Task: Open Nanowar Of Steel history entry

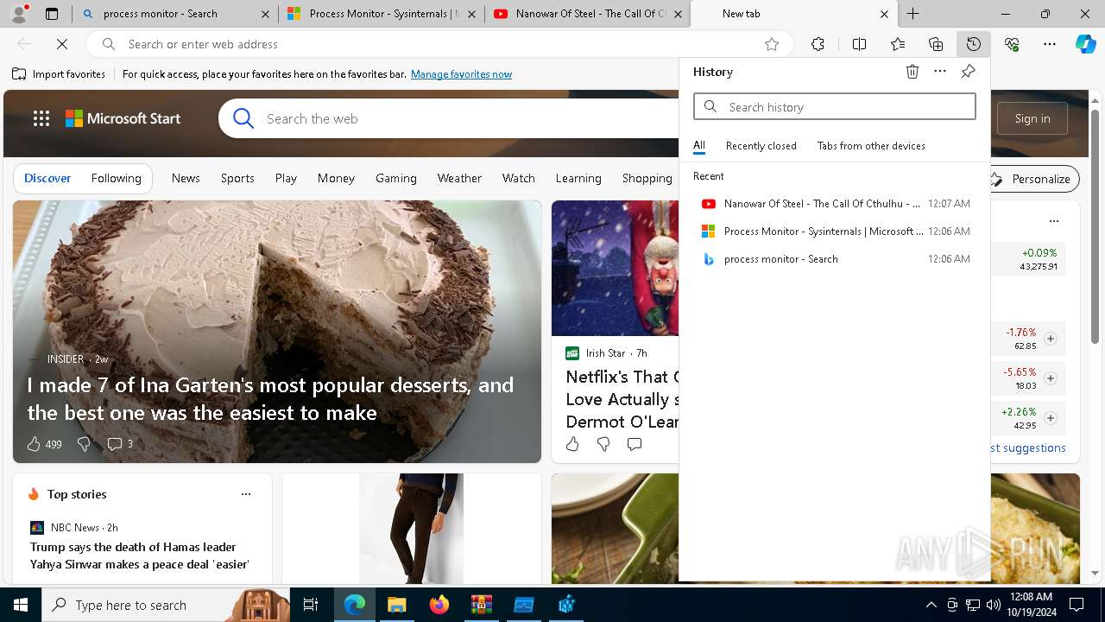Action: coord(835,204)
